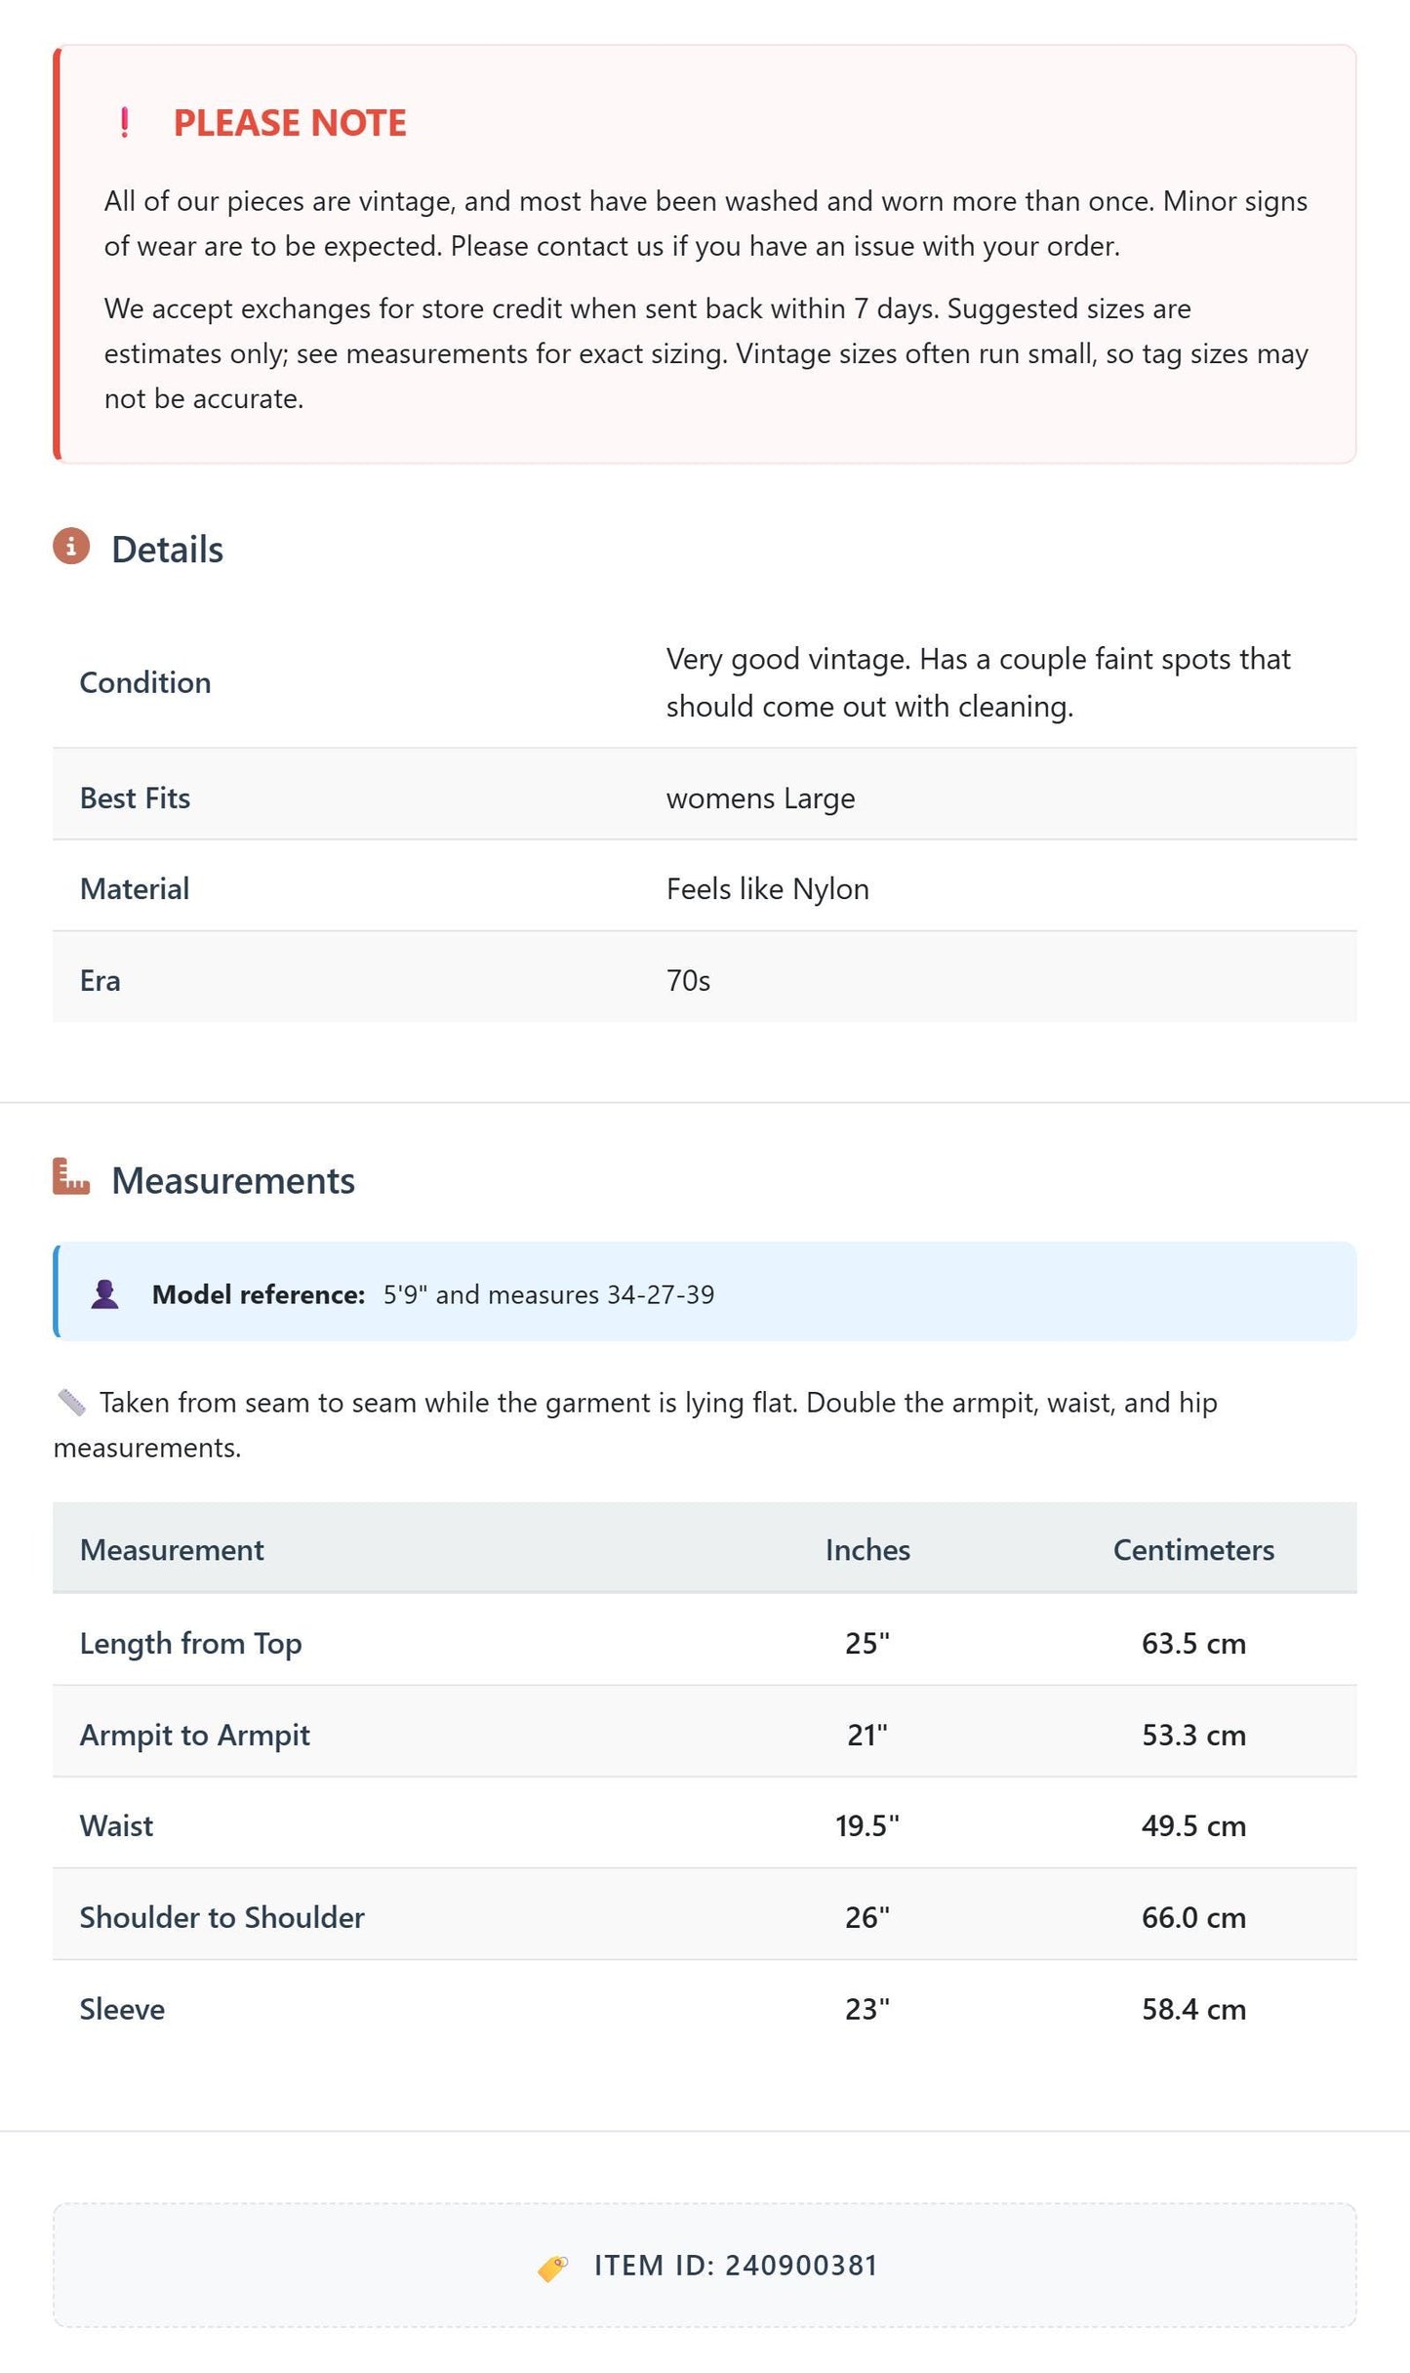This screenshot has width=1410, height=2373.
Task: Select the Details section heading
Action: (x=167, y=550)
